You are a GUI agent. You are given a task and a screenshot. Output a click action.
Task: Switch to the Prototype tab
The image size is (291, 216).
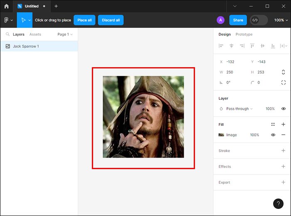[244, 34]
